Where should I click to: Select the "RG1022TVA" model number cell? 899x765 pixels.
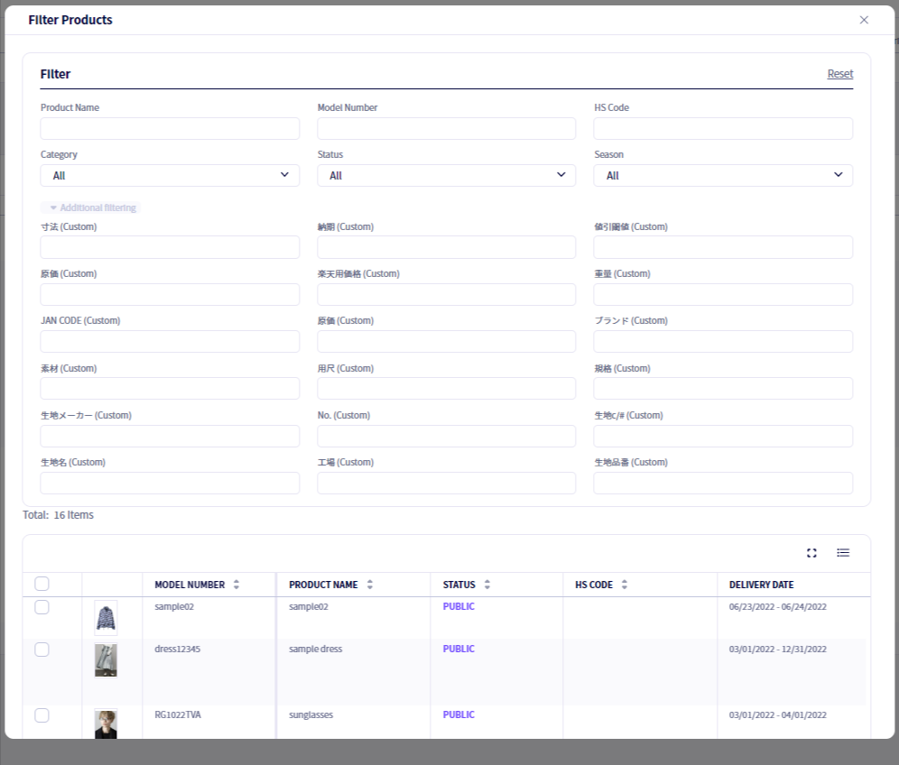point(178,715)
